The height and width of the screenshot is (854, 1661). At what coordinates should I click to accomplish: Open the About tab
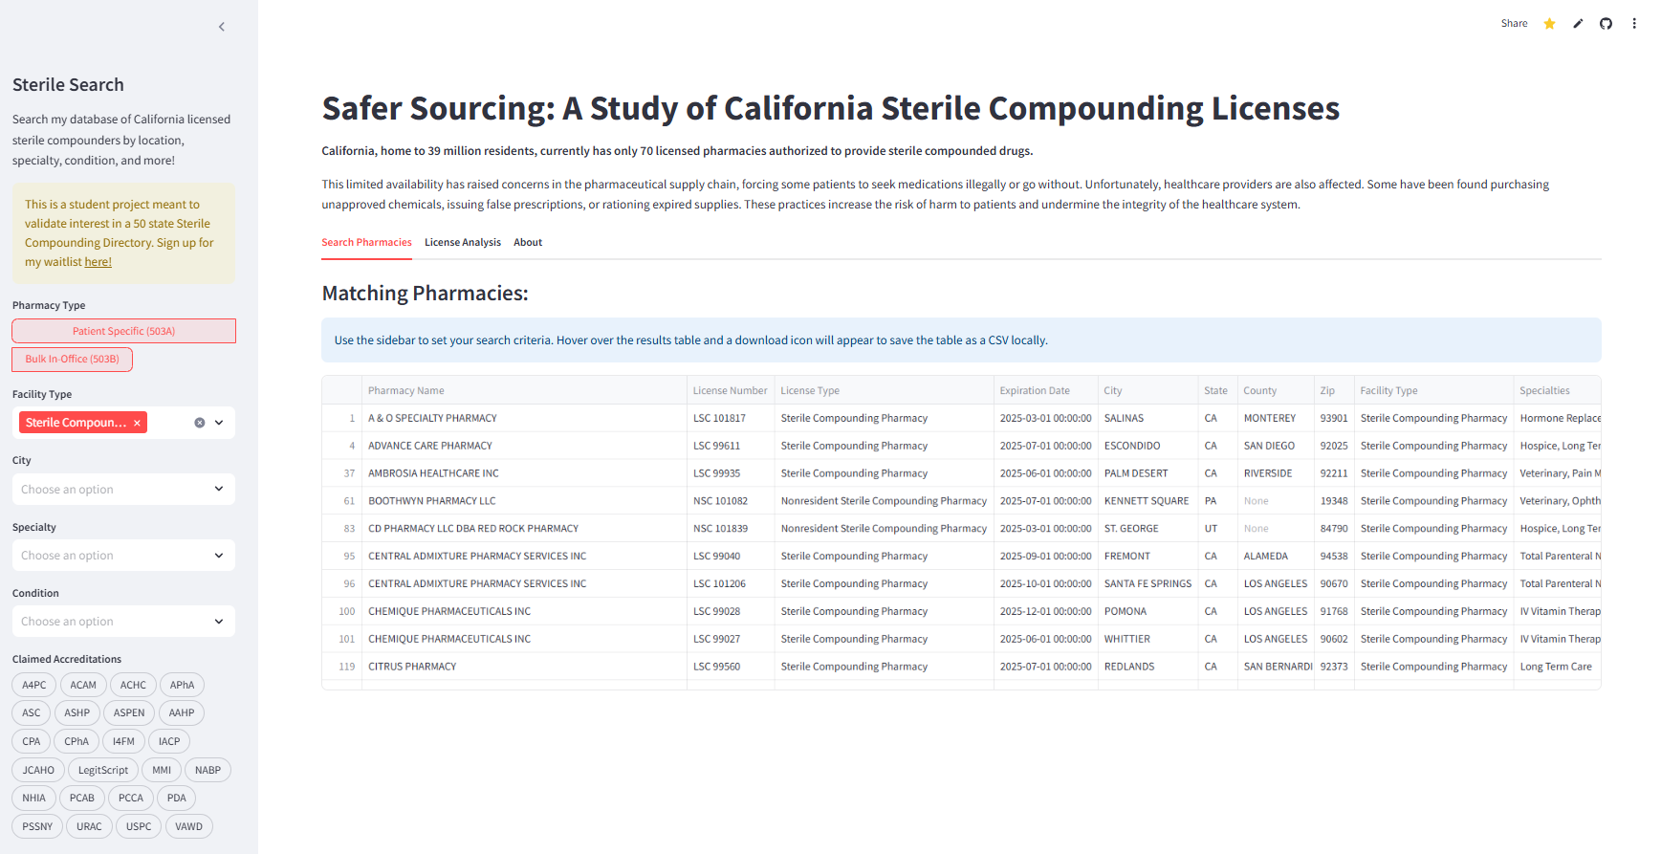pos(528,243)
